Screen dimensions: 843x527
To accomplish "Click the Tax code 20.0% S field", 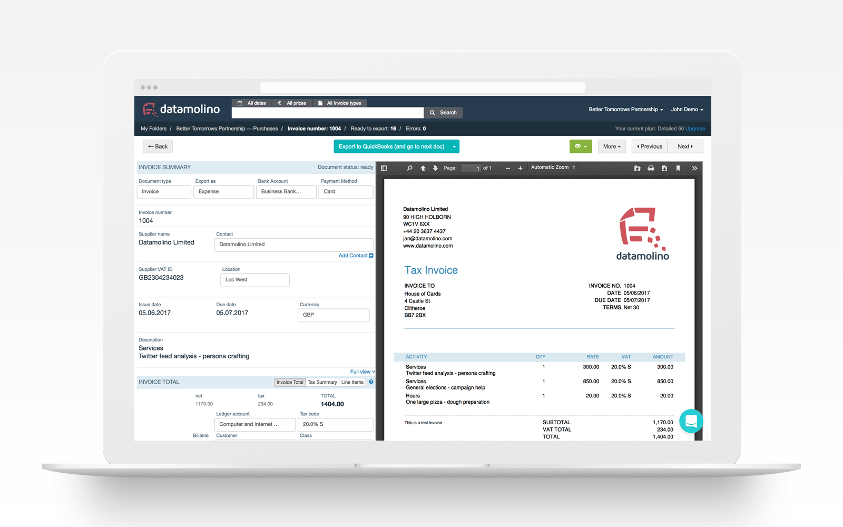I will pyautogui.click(x=336, y=424).
